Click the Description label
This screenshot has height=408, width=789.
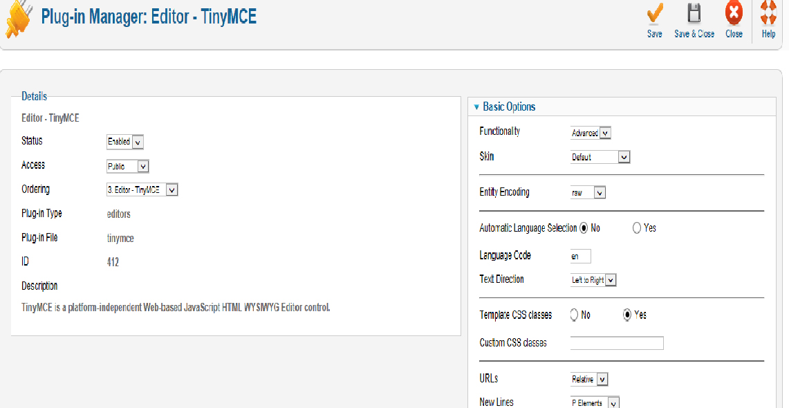pos(39,286)
